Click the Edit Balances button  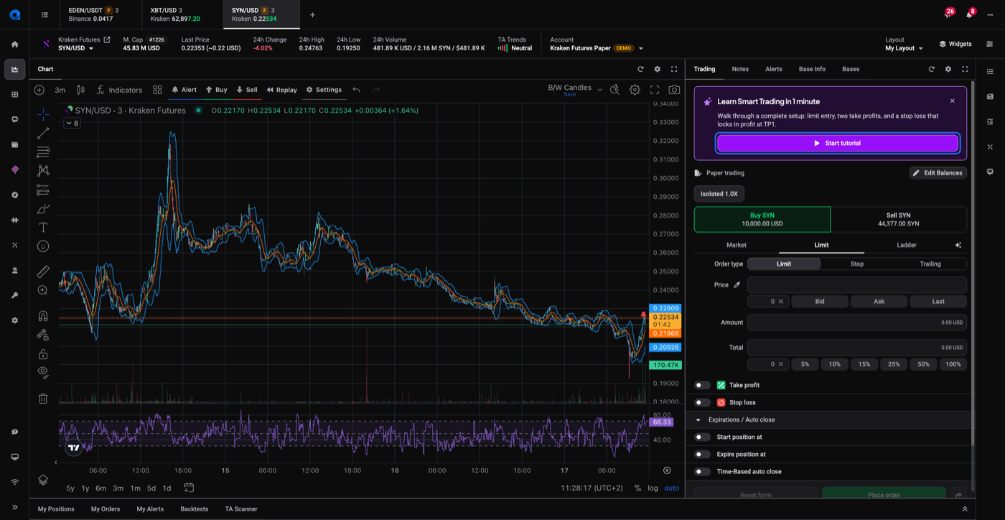(x=938, y=172)
